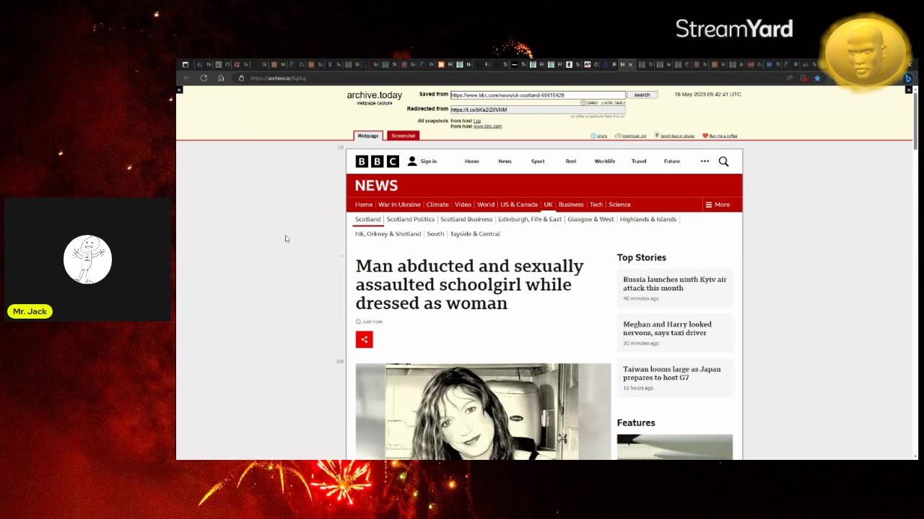Open BBC search magnifier icon
This screenshot has height=519, width=924.
pyautogui.click(x=723, y=161)
